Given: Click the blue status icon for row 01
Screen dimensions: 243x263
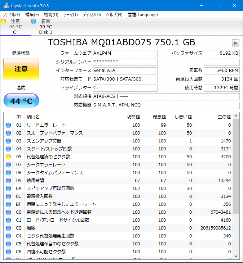Looking at the screenshot, I should [8, 125].
